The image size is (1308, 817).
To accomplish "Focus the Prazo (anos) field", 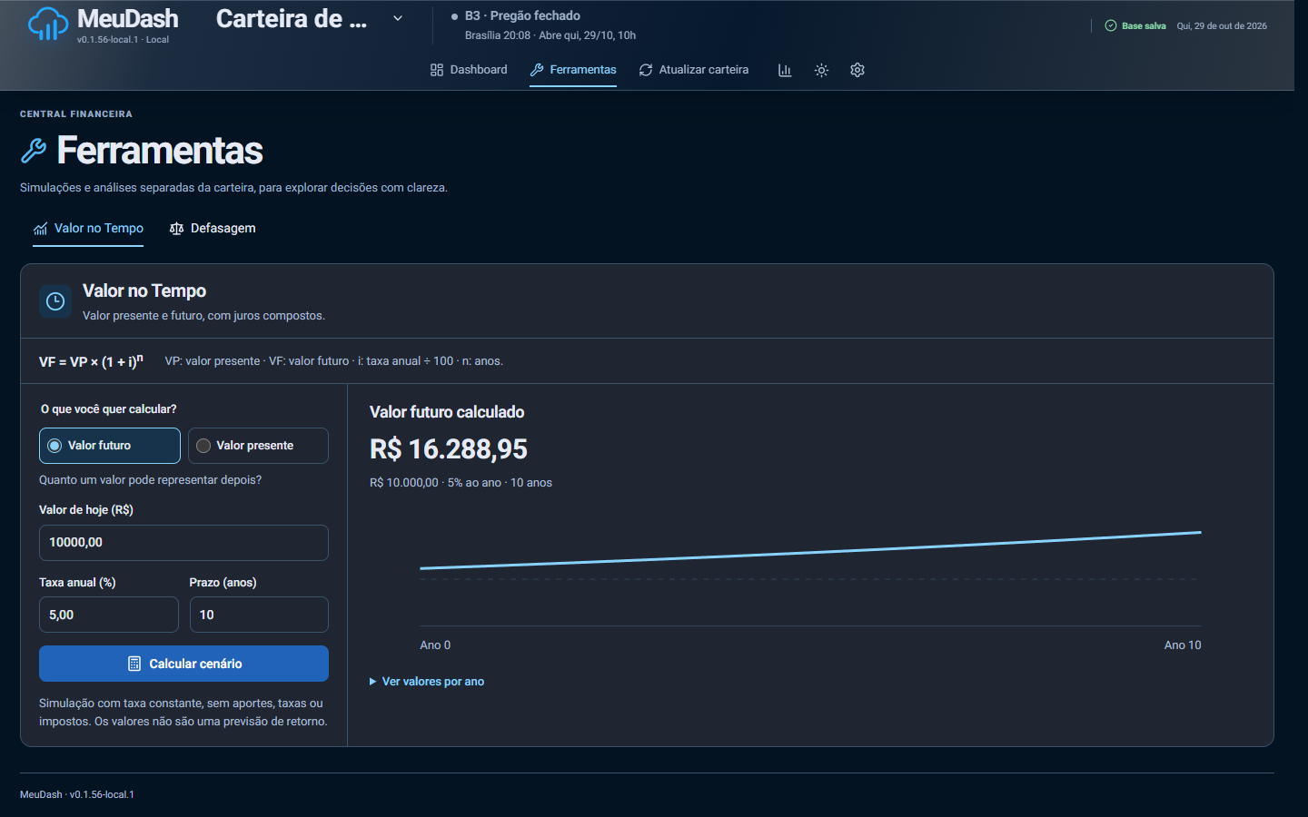I will point(259,615).
